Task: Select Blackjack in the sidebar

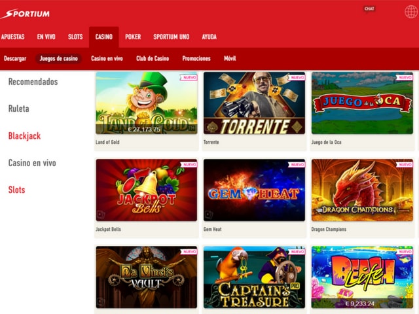Action: 25,136
